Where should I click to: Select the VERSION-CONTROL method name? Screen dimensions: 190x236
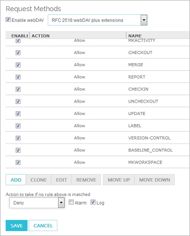tap(149, 138)
